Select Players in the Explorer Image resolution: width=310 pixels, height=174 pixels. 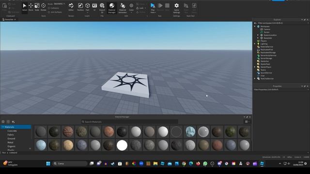(x=263, y=41)
